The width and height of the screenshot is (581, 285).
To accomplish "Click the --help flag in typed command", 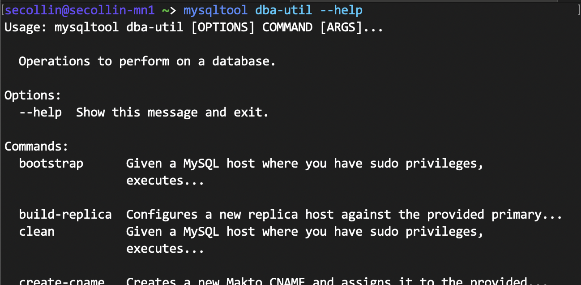I will [341, 10].
